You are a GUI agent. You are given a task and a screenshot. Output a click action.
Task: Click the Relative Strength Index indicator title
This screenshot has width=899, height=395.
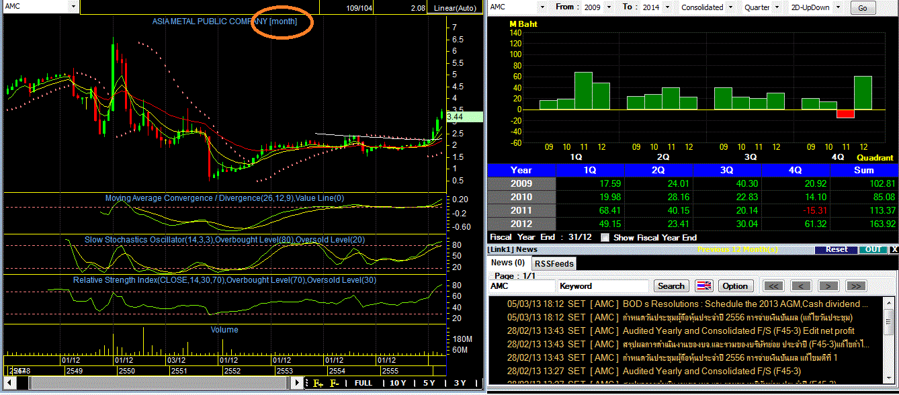point(225,279)
